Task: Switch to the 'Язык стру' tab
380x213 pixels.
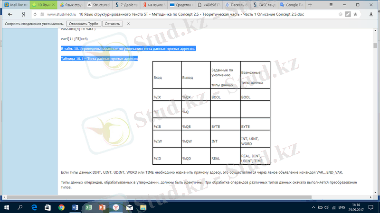Action: [x=71, y=5]
